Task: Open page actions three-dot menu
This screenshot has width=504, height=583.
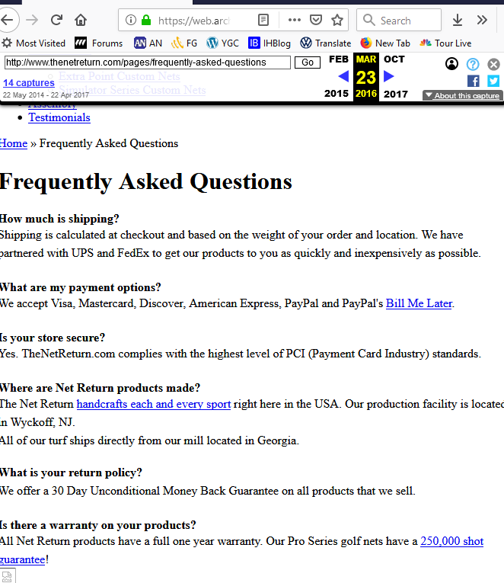Action: (295, 20)
